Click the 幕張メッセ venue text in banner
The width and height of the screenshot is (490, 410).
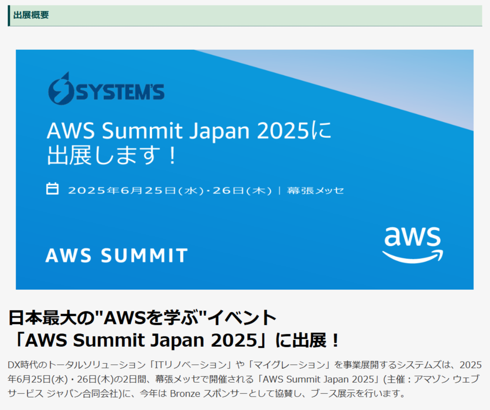315,190
